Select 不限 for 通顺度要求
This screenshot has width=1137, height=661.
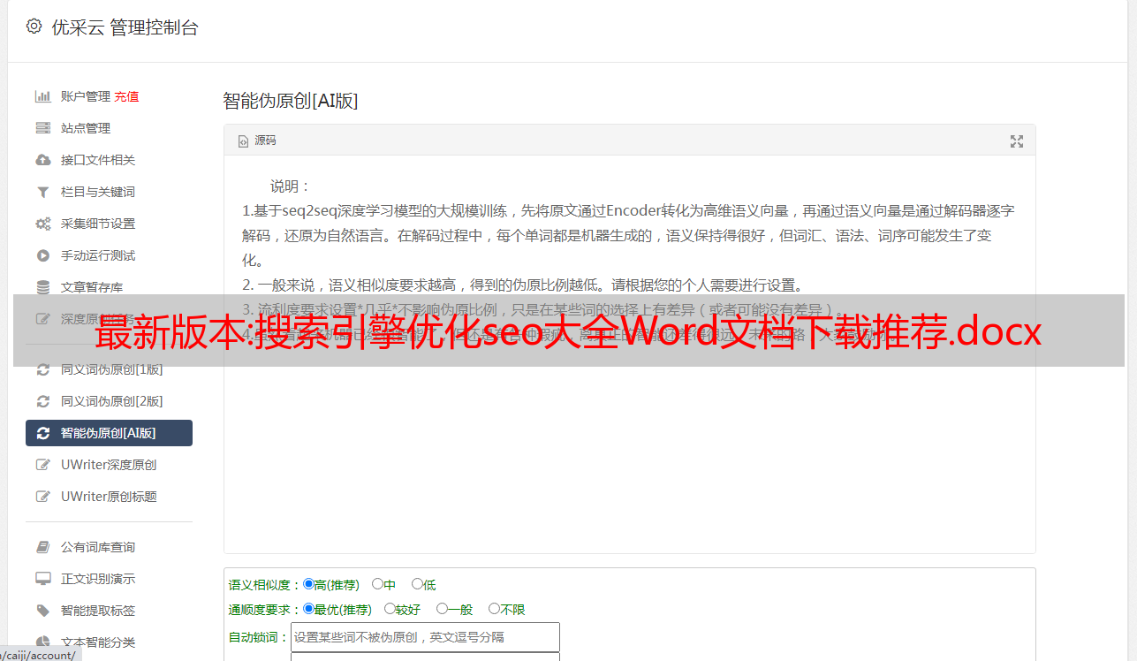(494, 609)
